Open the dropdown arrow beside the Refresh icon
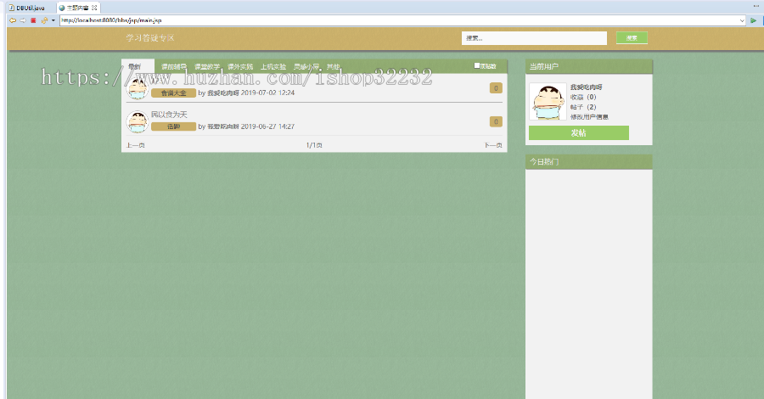 pyautogui.click(x=53, y=20)
